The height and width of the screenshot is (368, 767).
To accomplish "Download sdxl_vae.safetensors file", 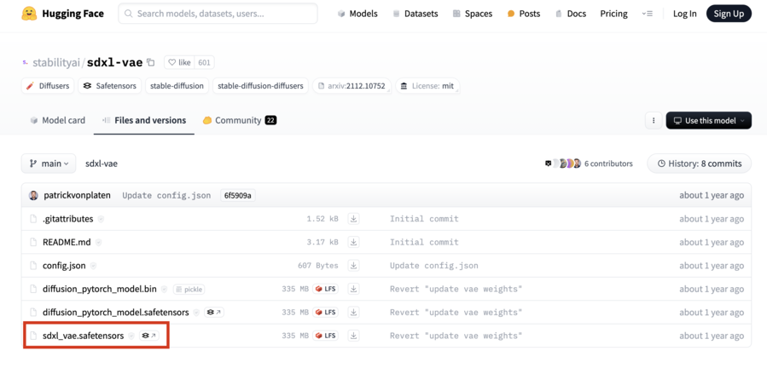I will click(353, 336).
